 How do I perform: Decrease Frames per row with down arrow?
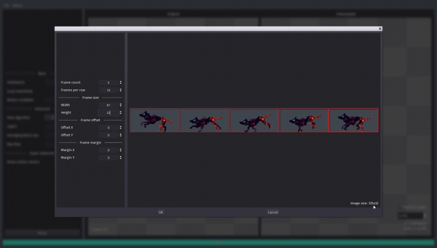tap(120, 92)
